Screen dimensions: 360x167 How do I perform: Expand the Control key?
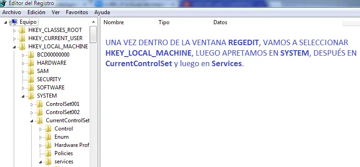point(40,129)
